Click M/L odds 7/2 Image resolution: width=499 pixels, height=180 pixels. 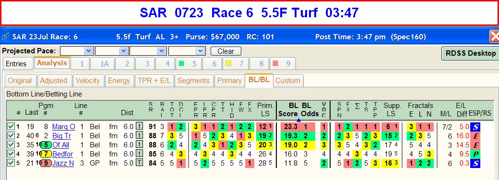(x=446, y=127)
